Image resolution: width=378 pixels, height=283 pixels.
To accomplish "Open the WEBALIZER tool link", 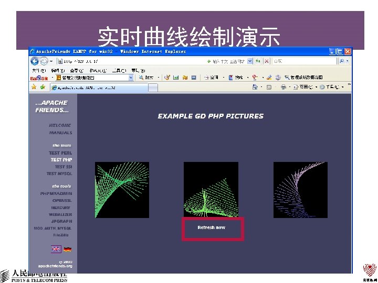I will tap(60, 214).
